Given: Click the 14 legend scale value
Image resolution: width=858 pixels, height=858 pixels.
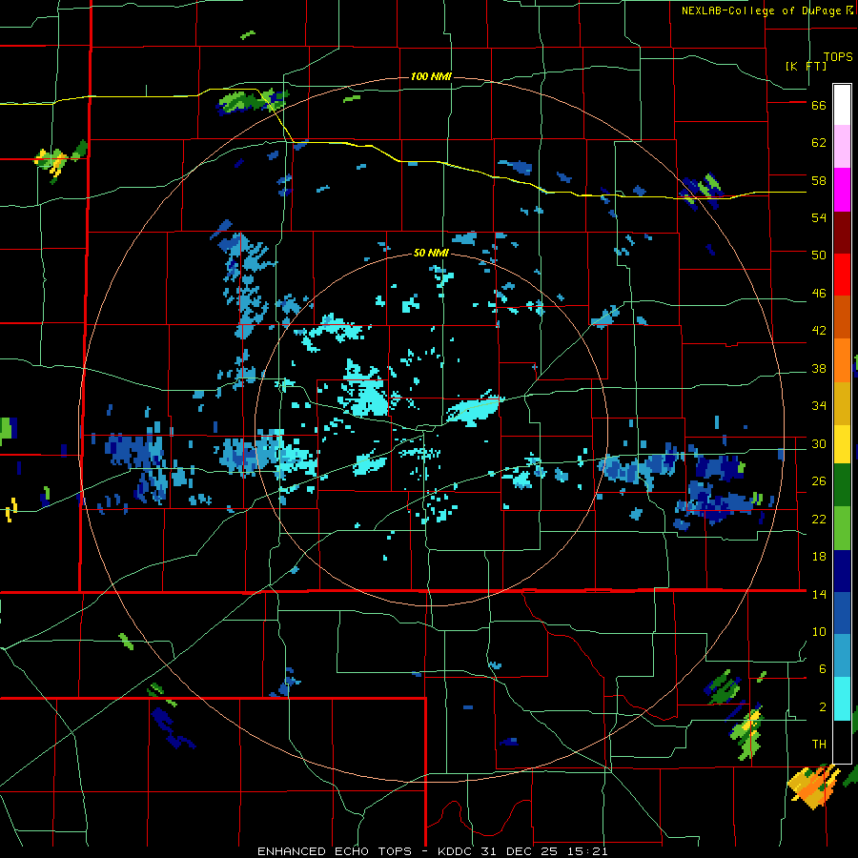Looking at the screenshot, I should tap(819, 594).
